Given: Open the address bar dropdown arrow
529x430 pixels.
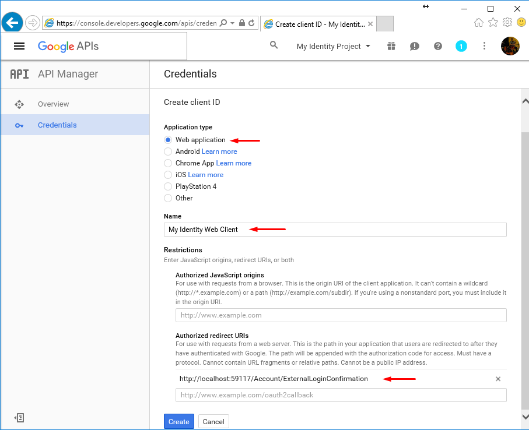Looking at the screenshot, I should click(233, 23).
